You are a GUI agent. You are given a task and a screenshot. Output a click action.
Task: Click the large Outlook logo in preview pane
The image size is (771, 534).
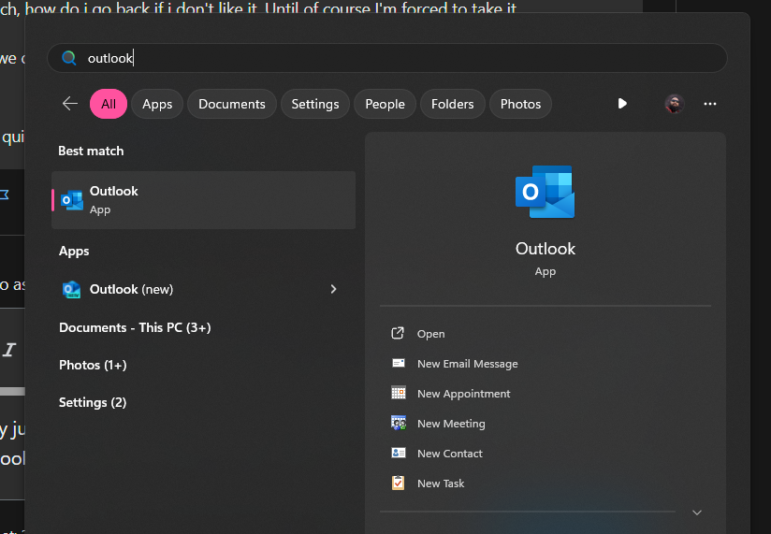click(545, 192)
